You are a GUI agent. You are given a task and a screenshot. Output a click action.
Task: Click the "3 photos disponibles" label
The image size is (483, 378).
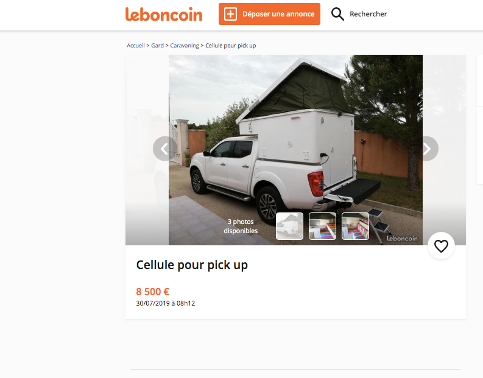point(241,226)
